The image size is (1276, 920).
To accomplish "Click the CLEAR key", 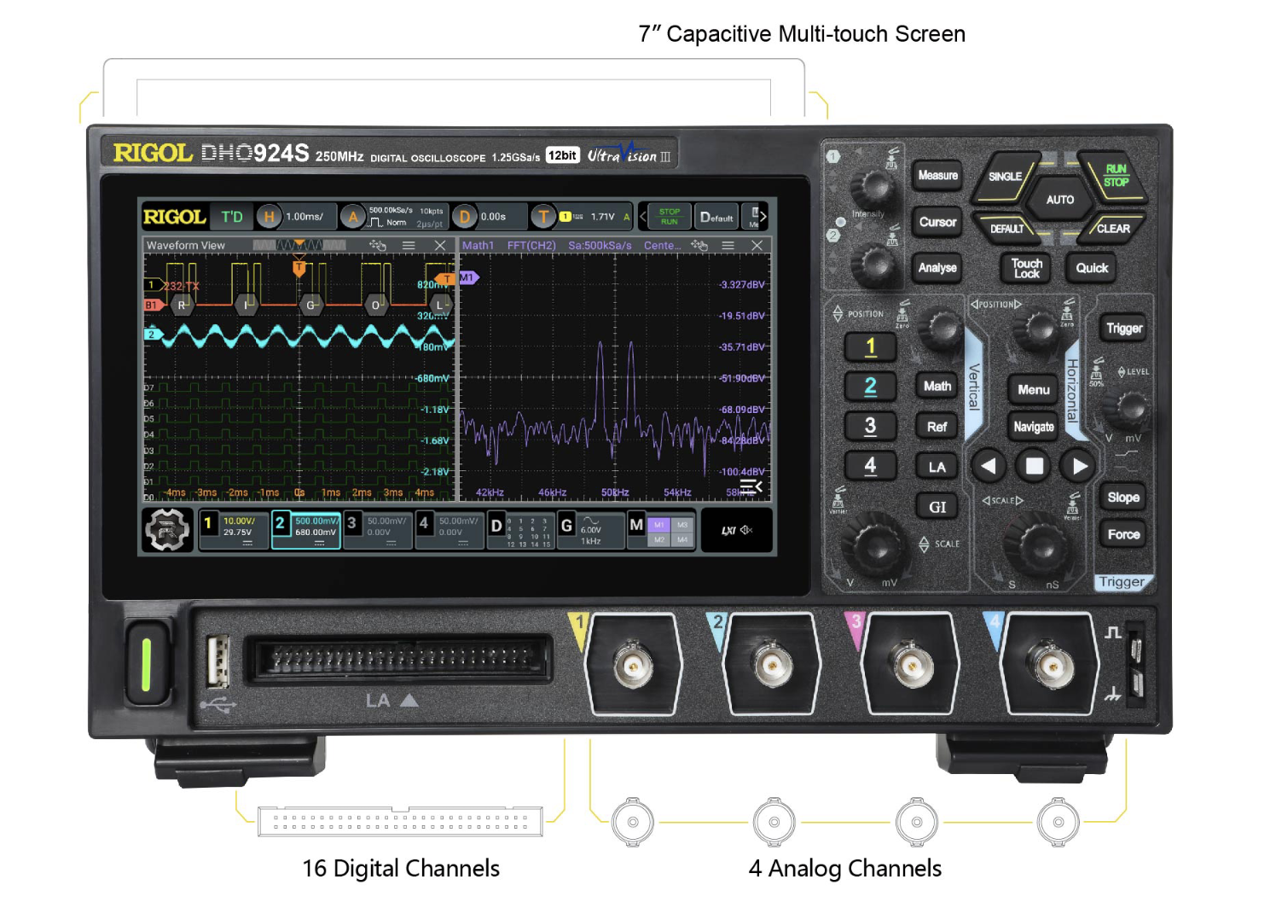I will (1113, 229).
